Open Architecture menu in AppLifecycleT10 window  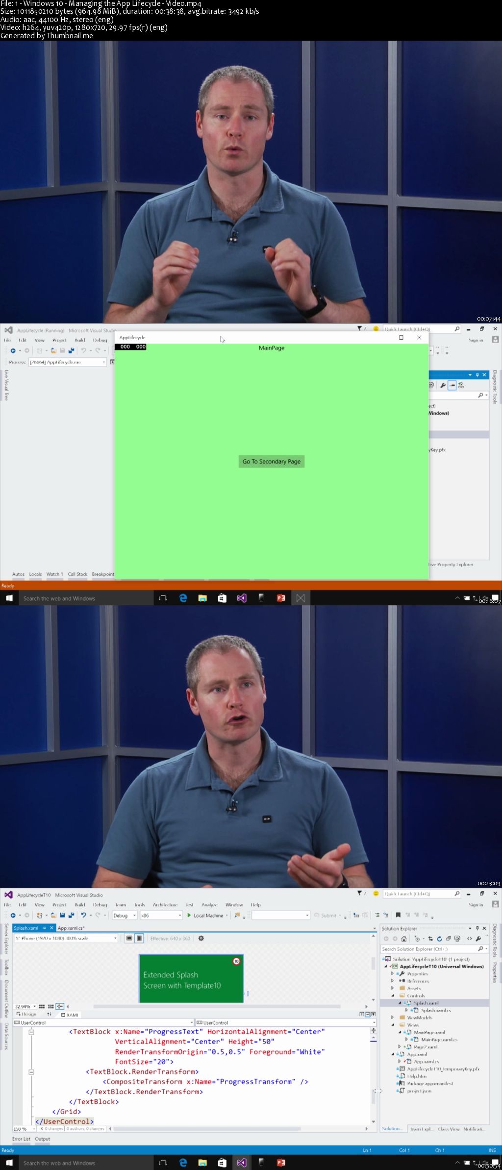point(165,905)
